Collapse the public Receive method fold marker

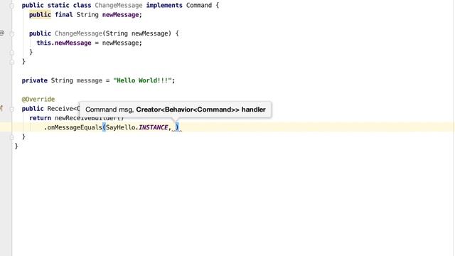(12, 109)
